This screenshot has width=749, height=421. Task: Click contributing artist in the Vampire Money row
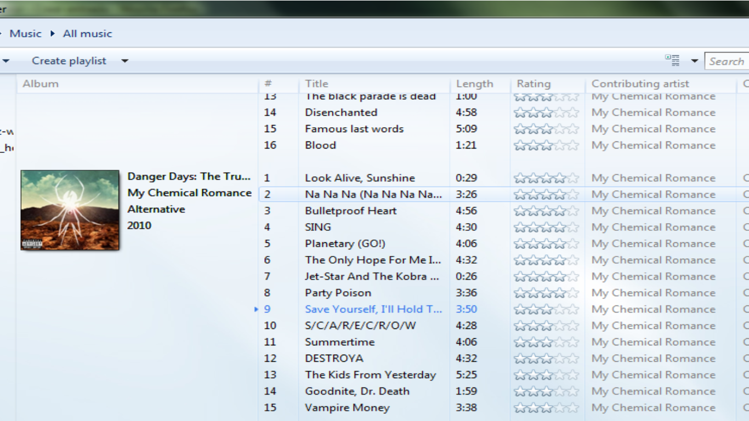coord(654,408)
